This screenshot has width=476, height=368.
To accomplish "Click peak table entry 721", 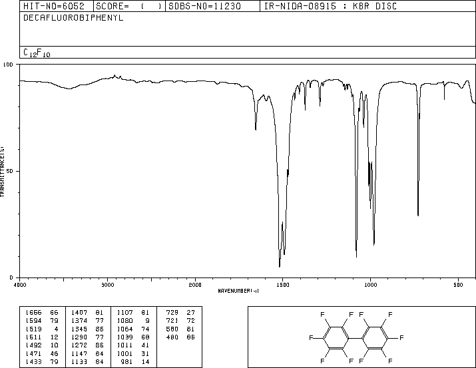I will [x=172, y=321].
